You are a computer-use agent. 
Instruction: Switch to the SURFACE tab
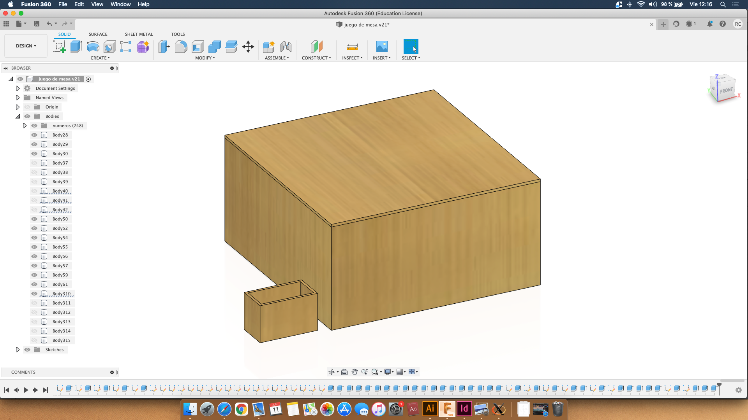(x=98, y=34)
